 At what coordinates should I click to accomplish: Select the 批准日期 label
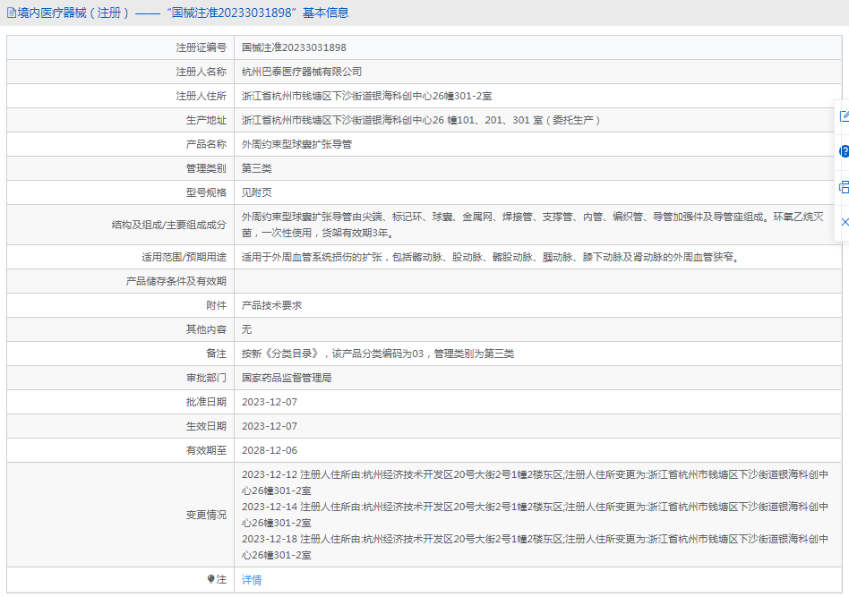click(206, 402)
